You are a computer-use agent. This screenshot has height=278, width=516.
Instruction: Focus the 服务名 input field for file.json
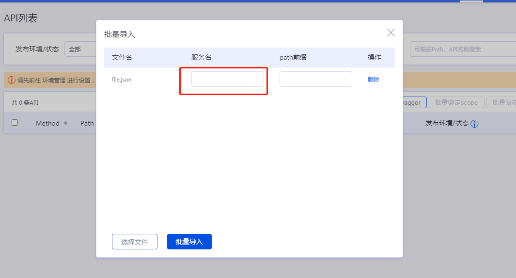coord(227,79)
